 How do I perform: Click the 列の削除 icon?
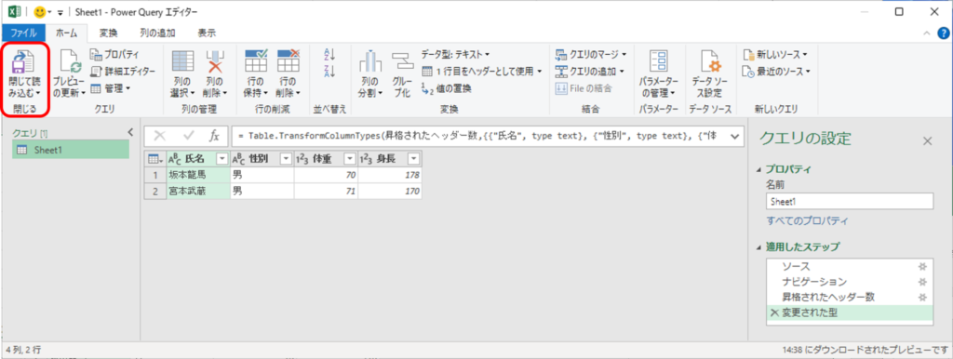tap(215, 62)
